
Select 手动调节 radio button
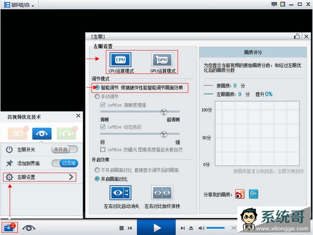[x=97, y=96]
